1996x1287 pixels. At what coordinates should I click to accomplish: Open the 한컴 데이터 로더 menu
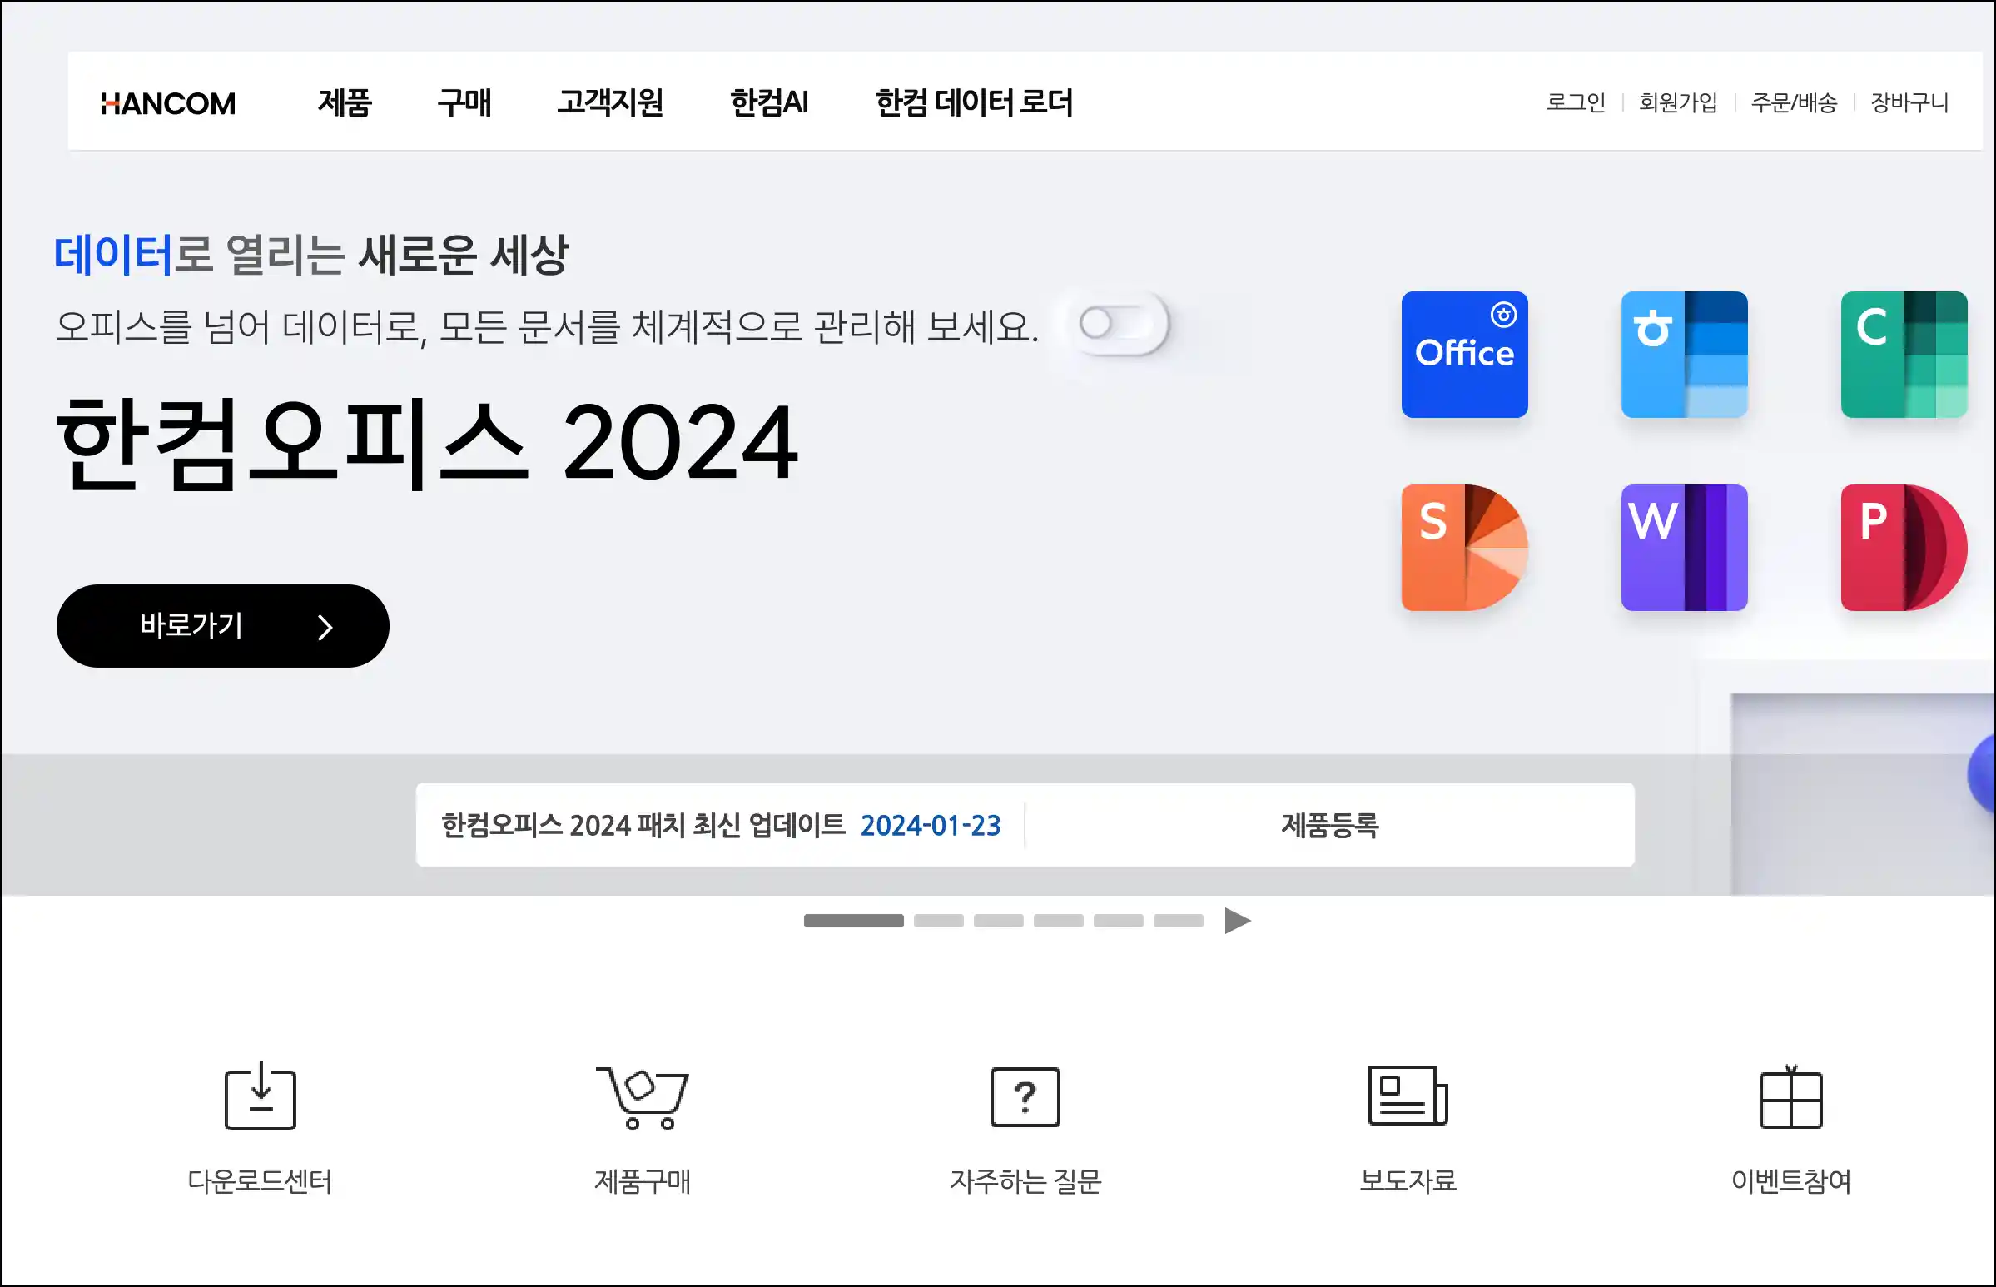pos(974,102)
